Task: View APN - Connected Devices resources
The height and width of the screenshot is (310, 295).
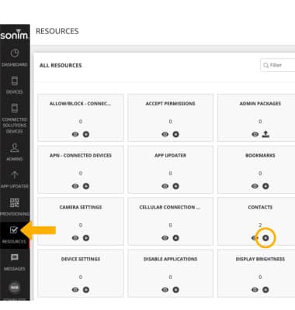Action: tap(75, 186)
